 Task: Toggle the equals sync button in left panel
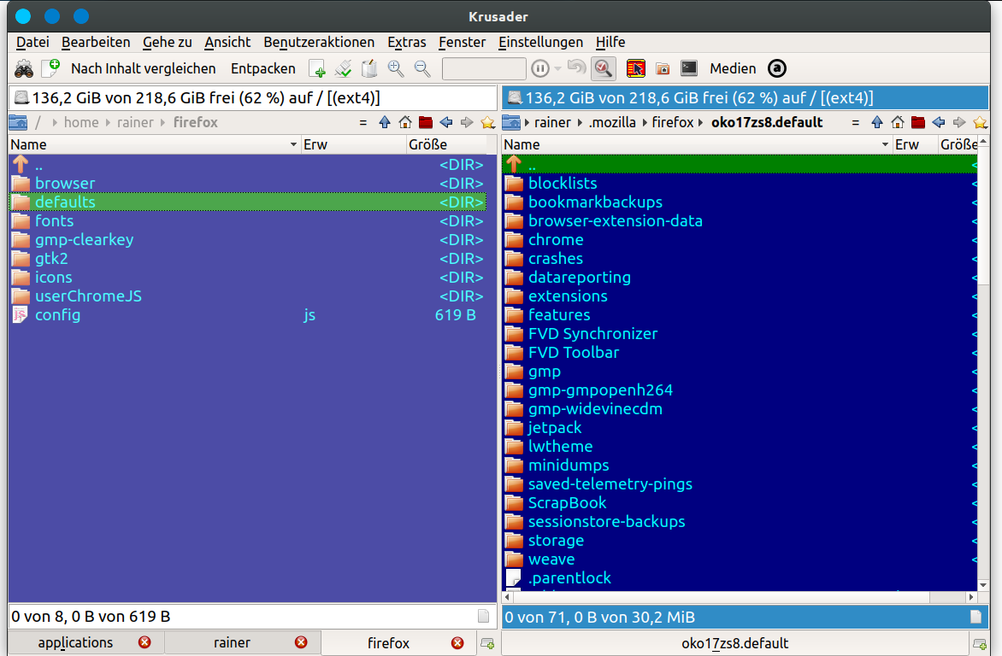(363, 122)
